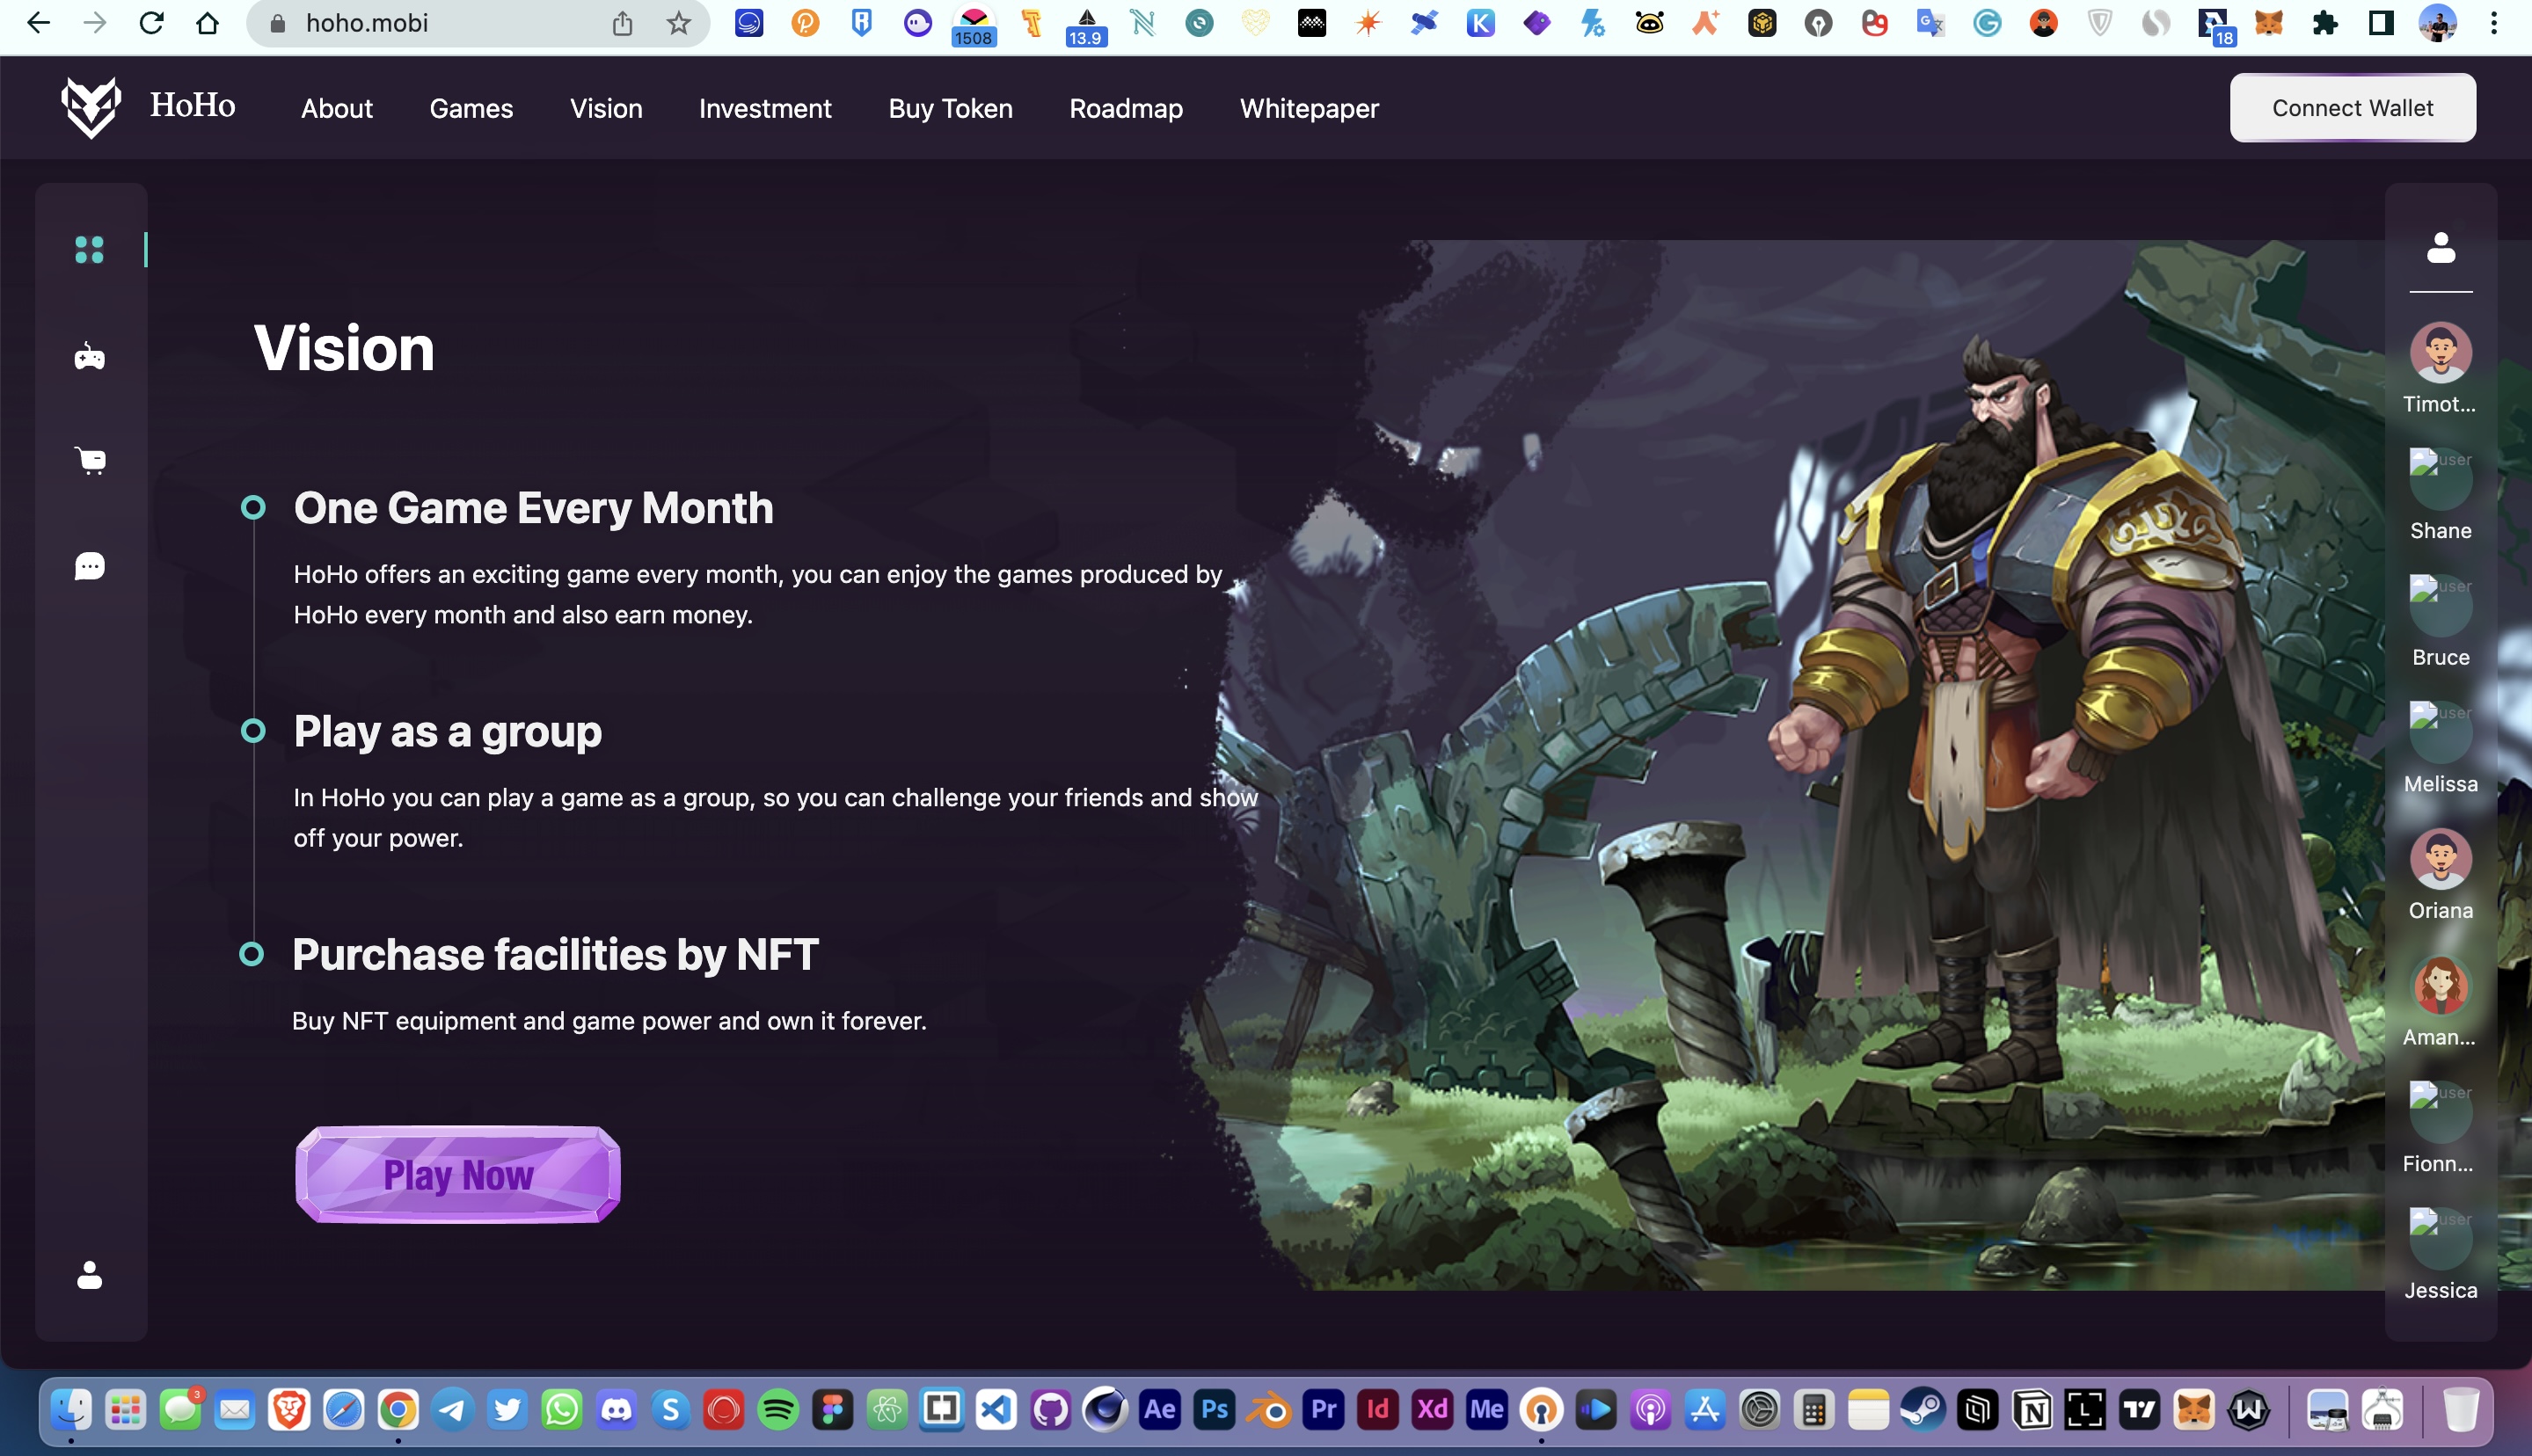The height and width of the screenshot is (1456, 2532).
Task: Click the Connect Wallet button
Action: click(x=2352, y=107)
